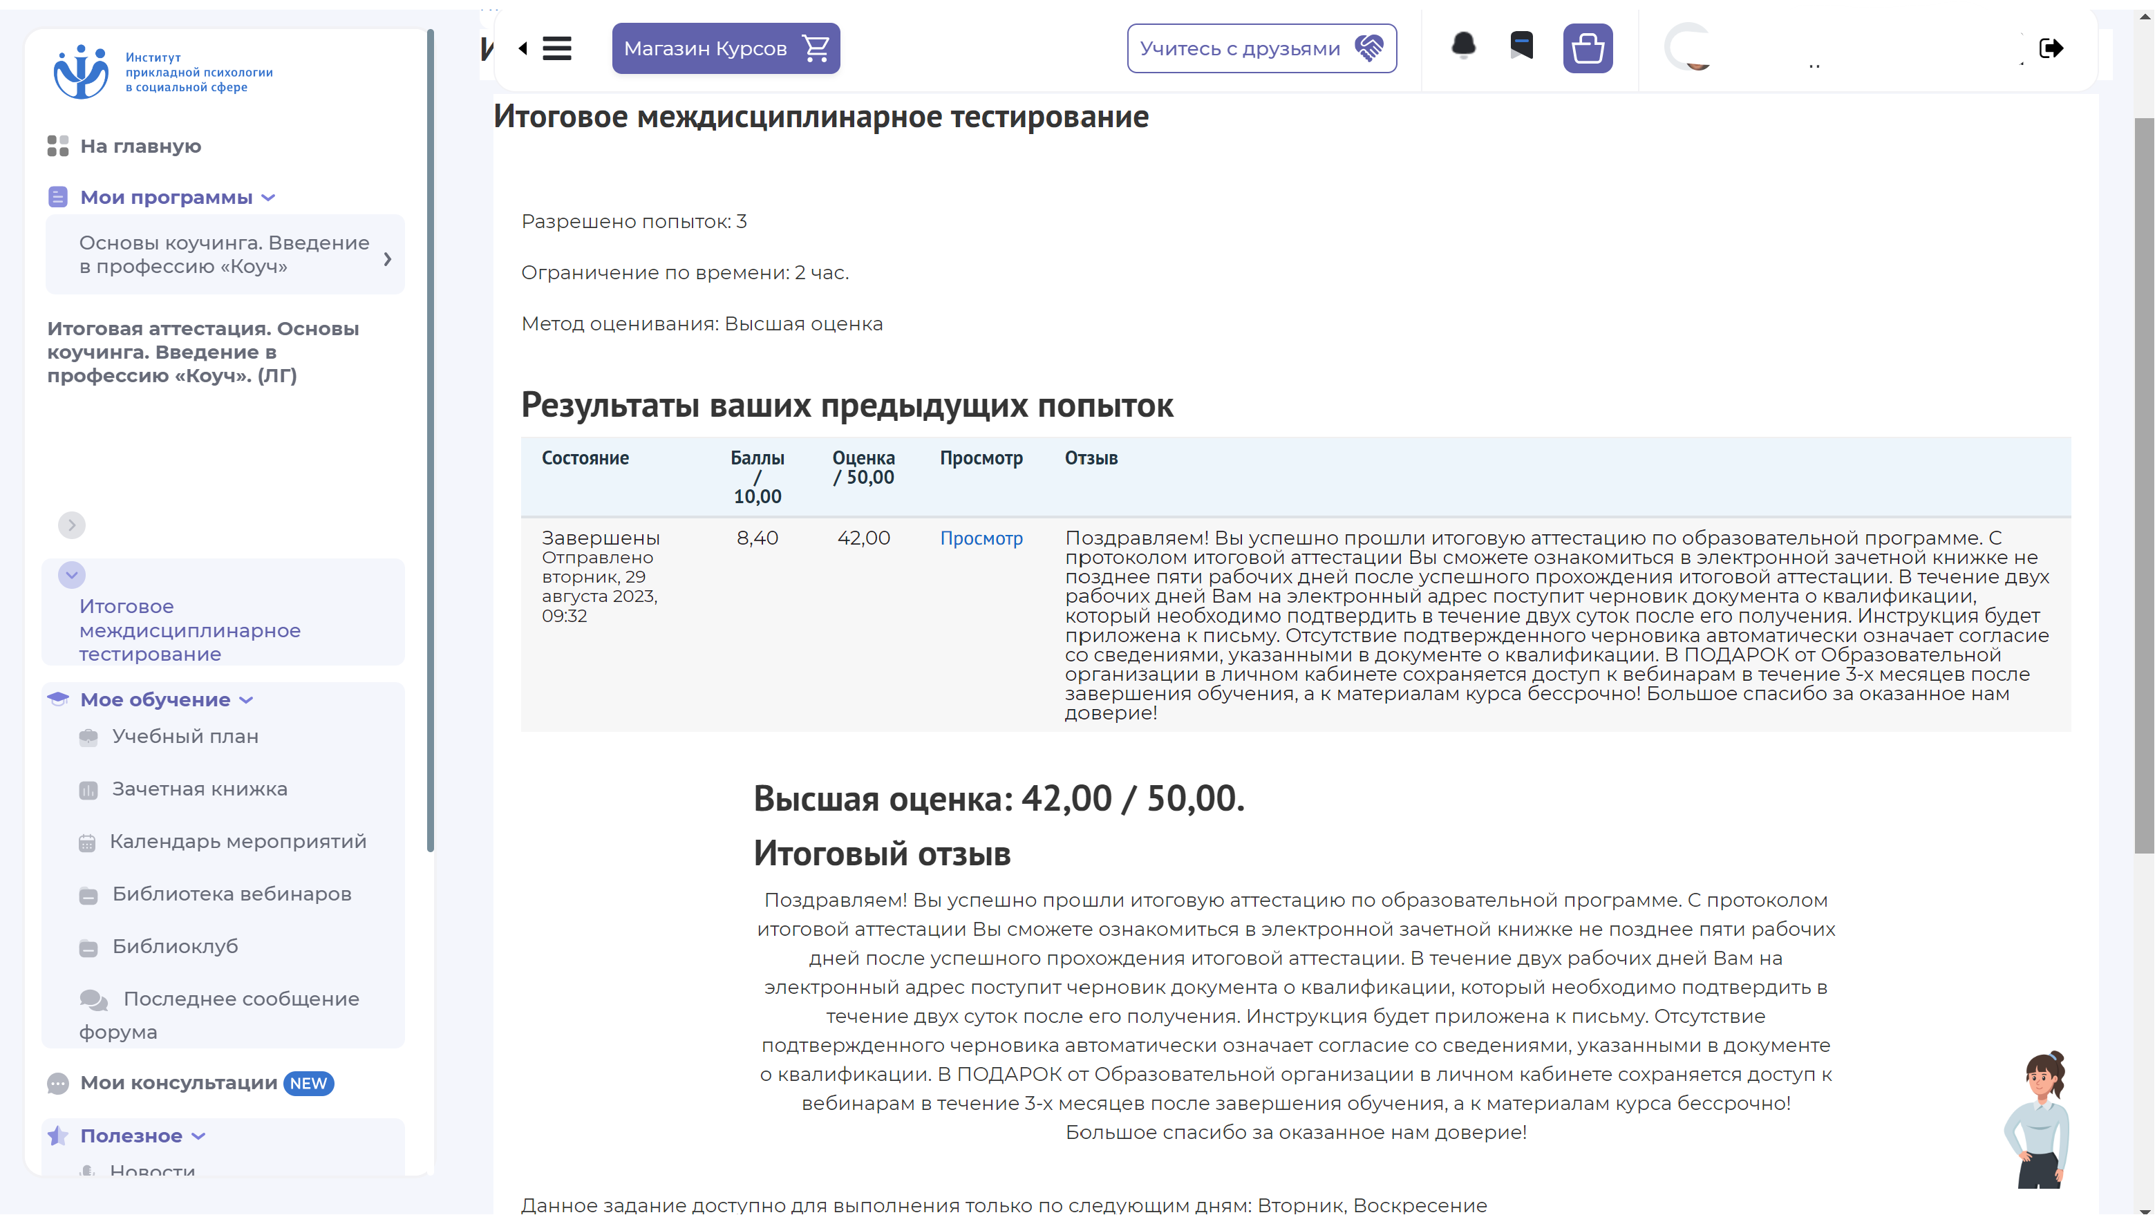Click the На главную grid icon
The width and height of the screenshot is (2155, 1215).
pos(58,147)
